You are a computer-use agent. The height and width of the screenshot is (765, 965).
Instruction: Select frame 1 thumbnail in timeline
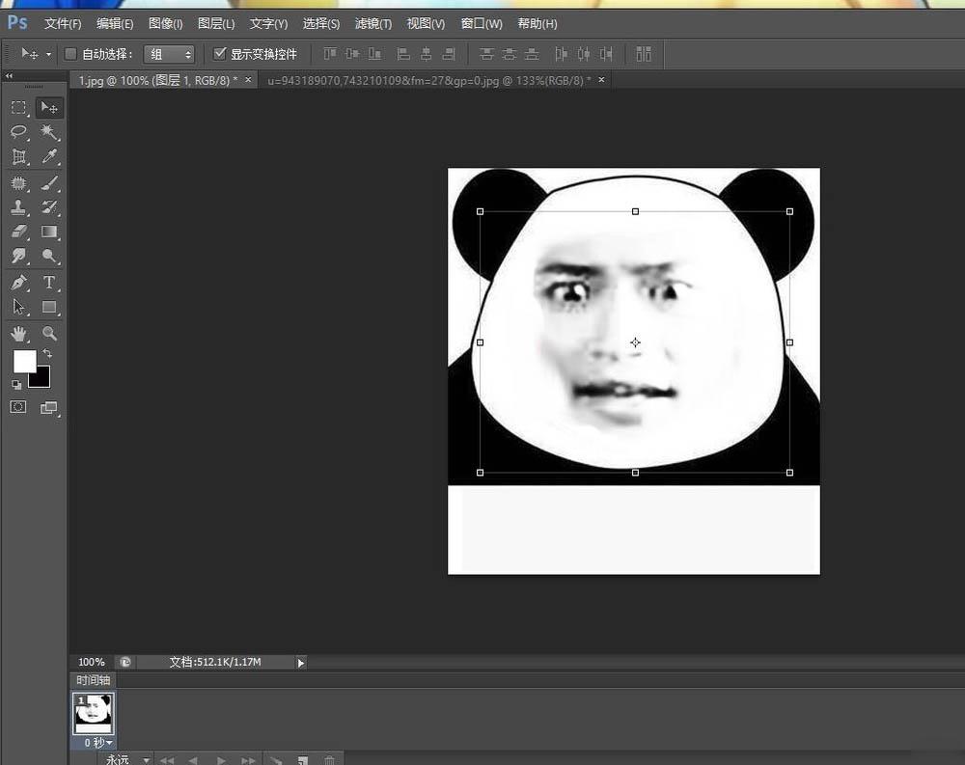pos(95,714)
